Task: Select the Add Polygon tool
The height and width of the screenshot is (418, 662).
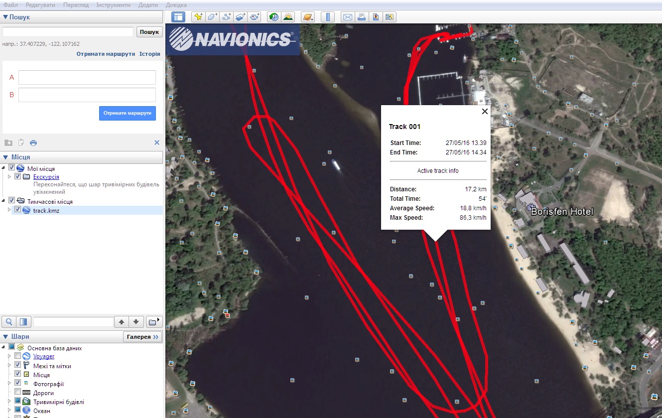Action: tap(212, 17)
